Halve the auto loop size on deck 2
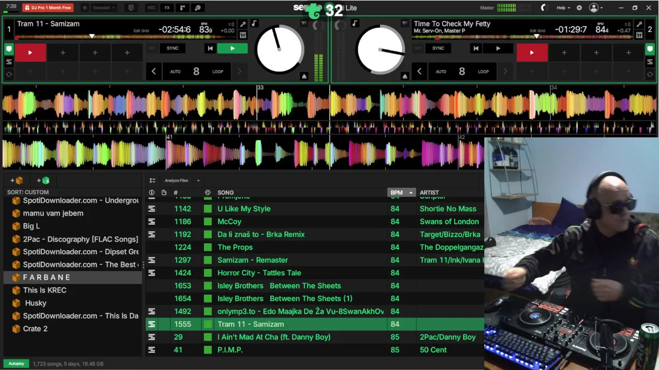The image size is (659, 370). point(419,71)
